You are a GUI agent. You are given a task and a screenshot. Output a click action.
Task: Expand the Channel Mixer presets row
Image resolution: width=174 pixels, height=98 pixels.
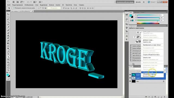pyautogui.click(x=131, y=58)
